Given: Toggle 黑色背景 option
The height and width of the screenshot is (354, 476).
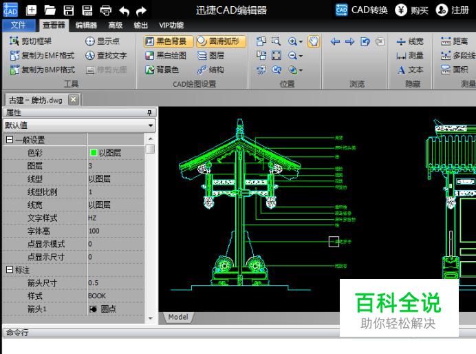Looking at the screenshot, I should (169, 41).
